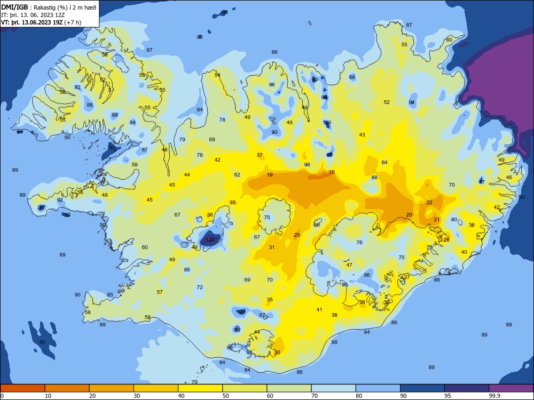Pick the legend swatch between 30 and 40
Image resolution: width=534 pixels, height=400 pixels.
pos(156,388)
